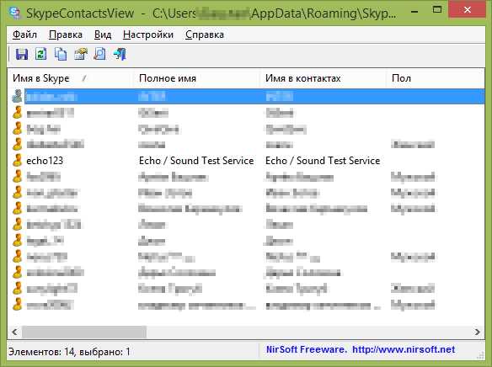Open the Вид menu
The image size is (492, 367).
tap(103, 35)
